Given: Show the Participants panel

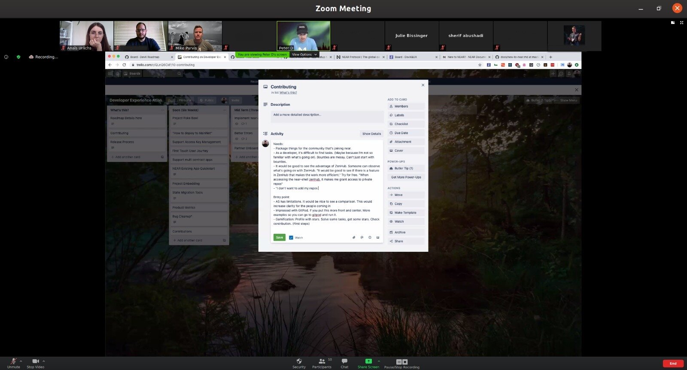Looking at the screenshot, I should point(322,363).
